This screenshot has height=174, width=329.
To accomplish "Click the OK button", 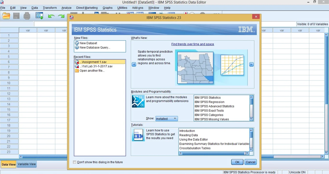I will coord(237,162).
